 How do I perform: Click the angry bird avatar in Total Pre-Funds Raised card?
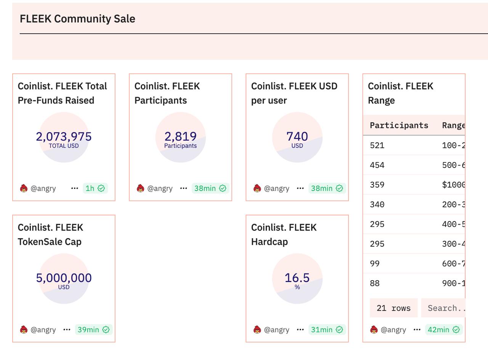click(24, 188)
